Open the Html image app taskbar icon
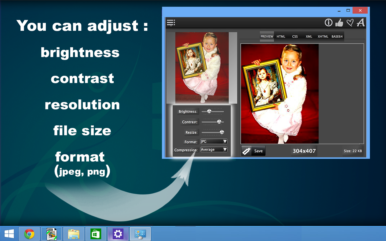386x241 pixels. [51, 234]
